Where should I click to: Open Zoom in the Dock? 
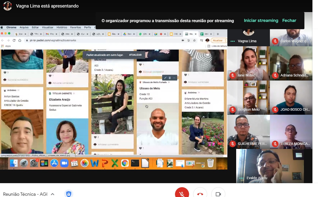[64, 163]
